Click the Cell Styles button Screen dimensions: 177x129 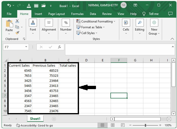coord(87,33)
